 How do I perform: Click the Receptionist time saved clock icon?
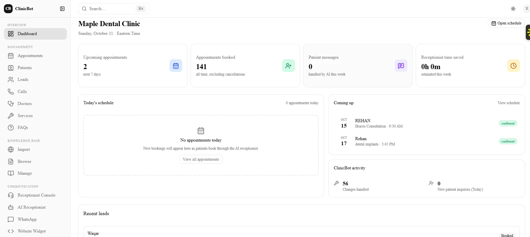click(x=513, y=66)
